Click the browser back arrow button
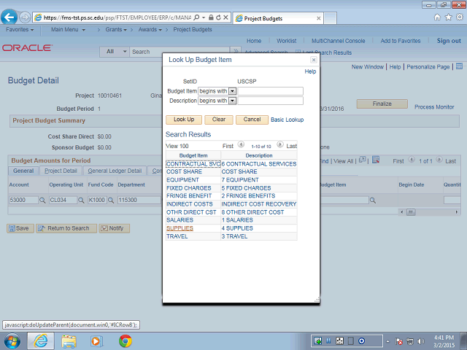 [9, 17]
